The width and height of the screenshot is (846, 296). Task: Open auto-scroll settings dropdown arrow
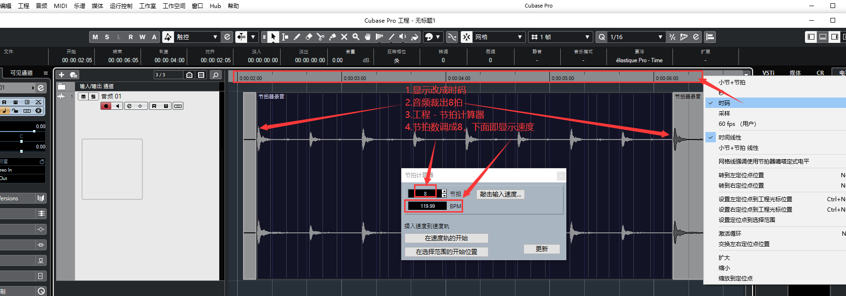click(253, 37)
